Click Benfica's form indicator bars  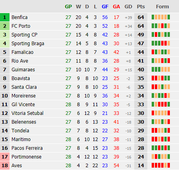(161, 17)
